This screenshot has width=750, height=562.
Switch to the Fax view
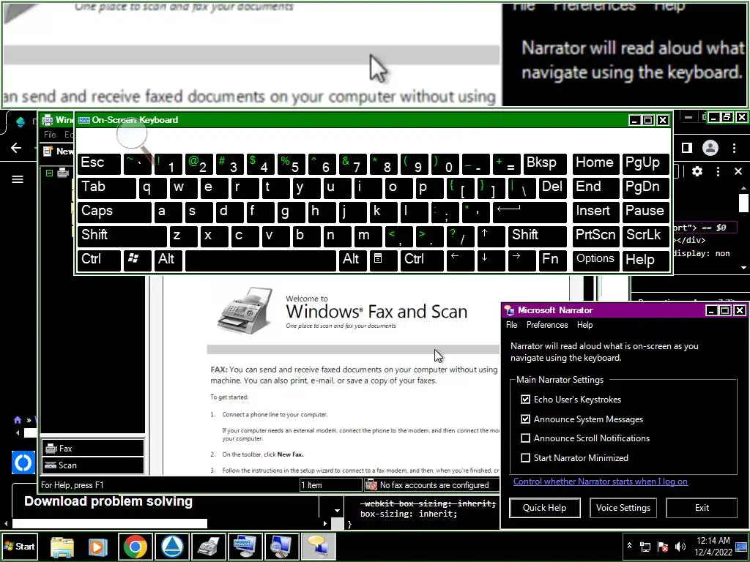(x=92, y=449)
